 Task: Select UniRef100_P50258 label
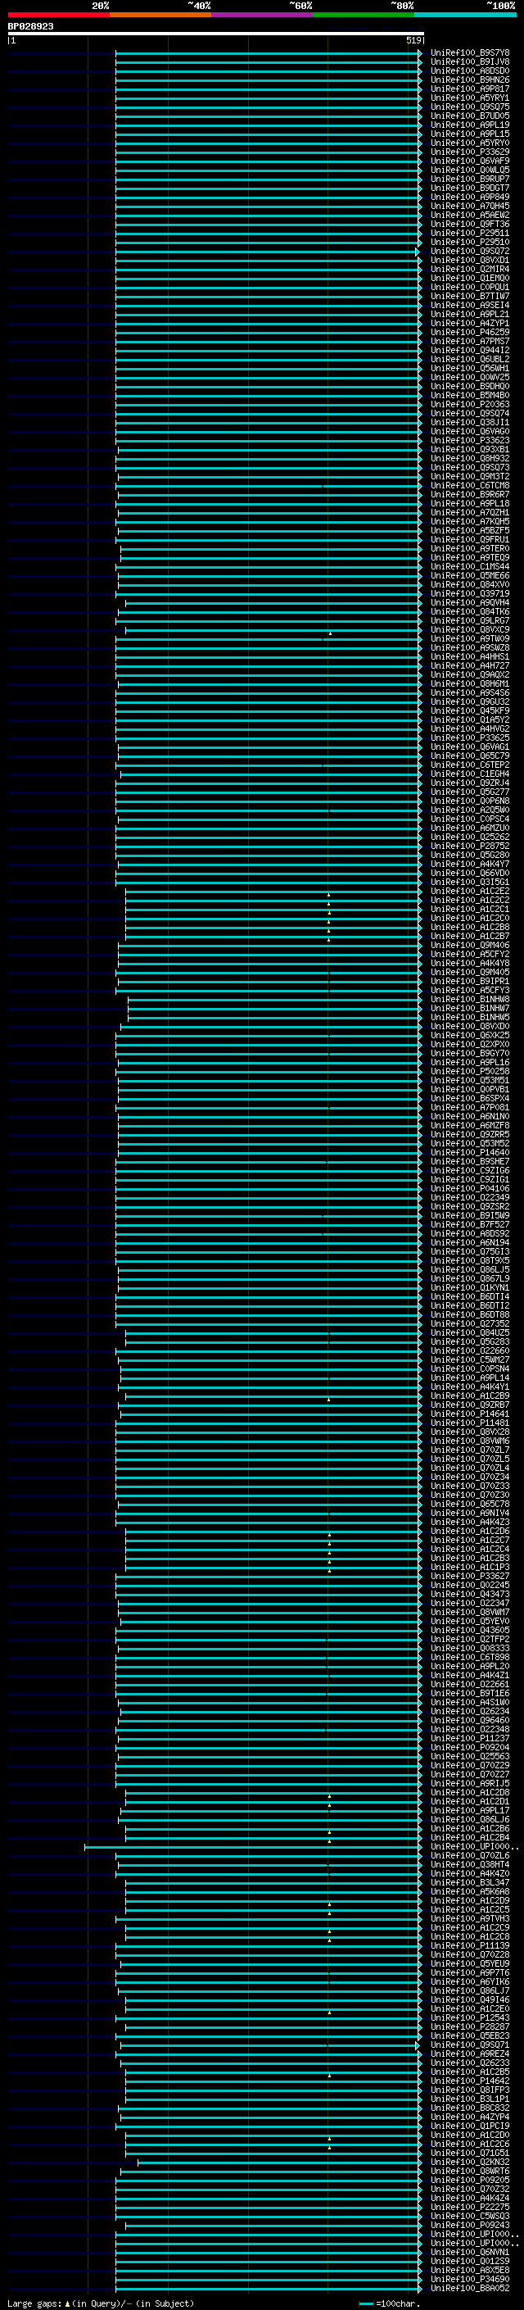469,1072
